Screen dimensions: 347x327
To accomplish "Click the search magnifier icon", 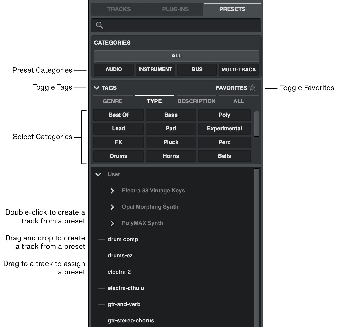I will tap(99, 25).
